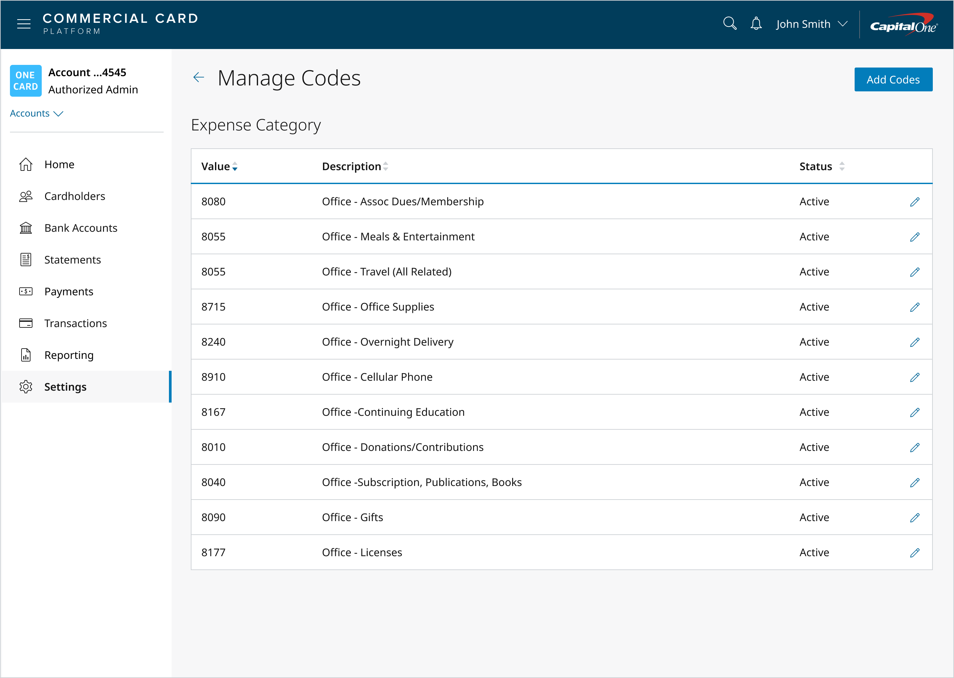Viewport: 954px width, 678px height.
Task: Edit the Office - Gifts code
Action: click(x=915, y=517)
